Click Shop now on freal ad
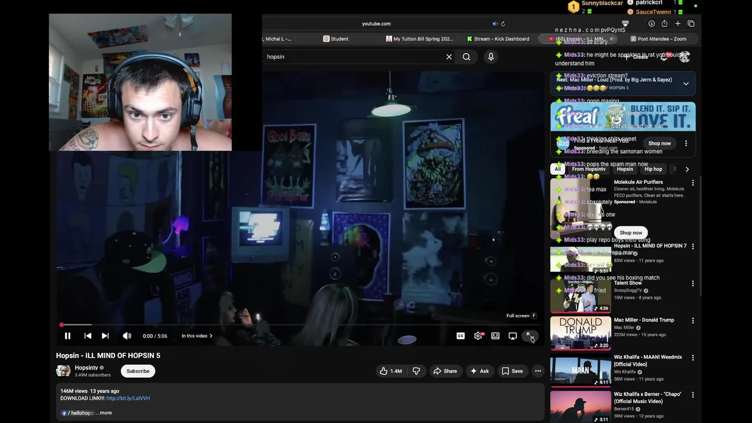This screenshot has width=752, height=423. (x=659, y=143)
